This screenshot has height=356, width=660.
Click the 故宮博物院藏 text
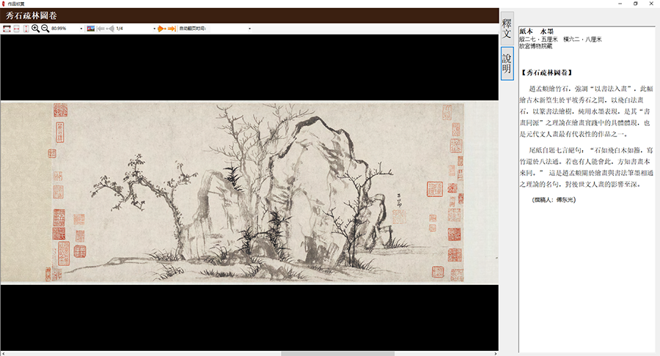coord(535,46)
